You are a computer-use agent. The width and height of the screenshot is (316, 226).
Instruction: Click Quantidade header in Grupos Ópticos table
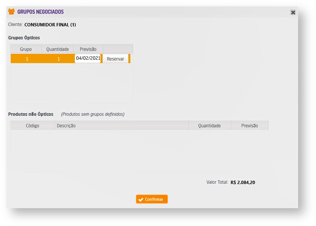(x=58, y=49)
